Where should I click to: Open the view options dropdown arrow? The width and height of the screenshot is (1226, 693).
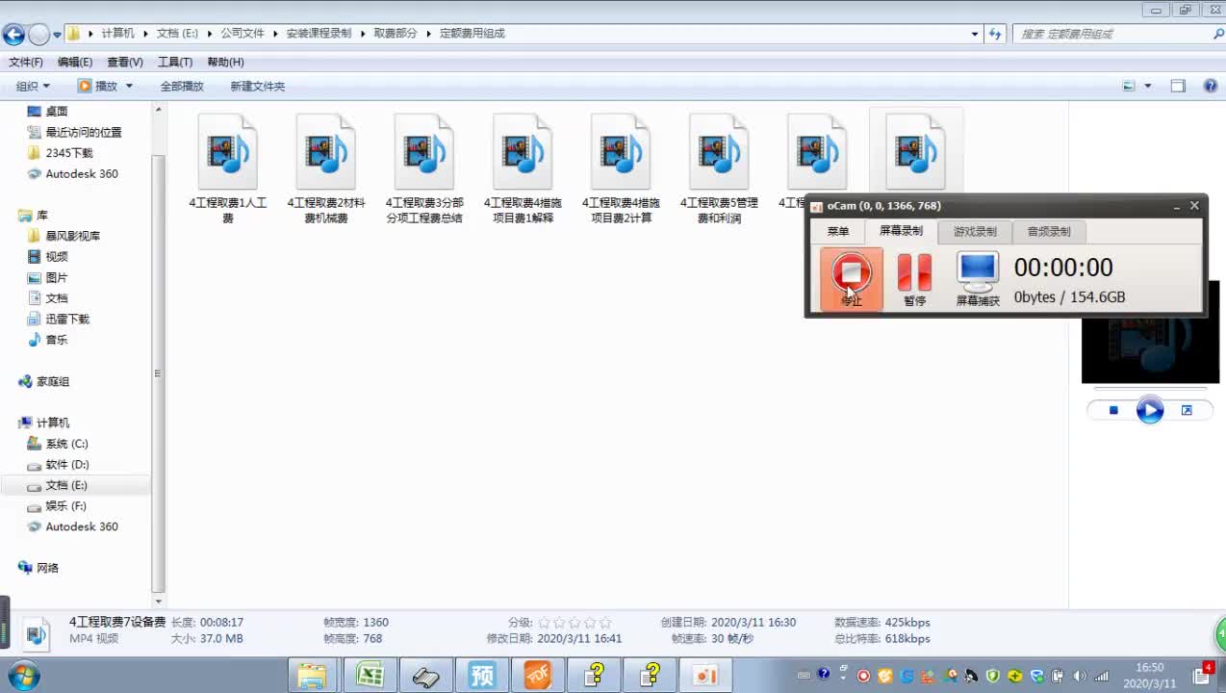coord(1147,86)
